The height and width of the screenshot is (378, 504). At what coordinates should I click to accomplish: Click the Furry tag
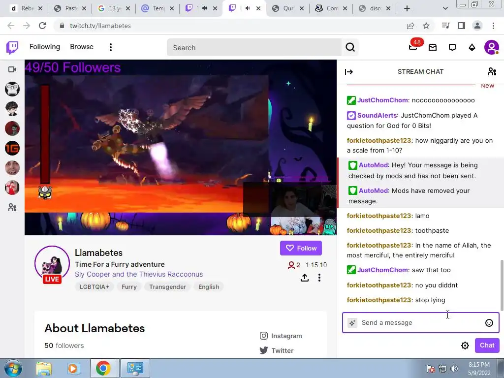(129, 287)
